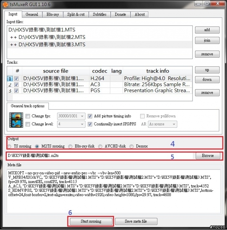Click the 'lang' column header
This screenshot has width=227, height=230.
pyautogui.click(x=116, y=71)
